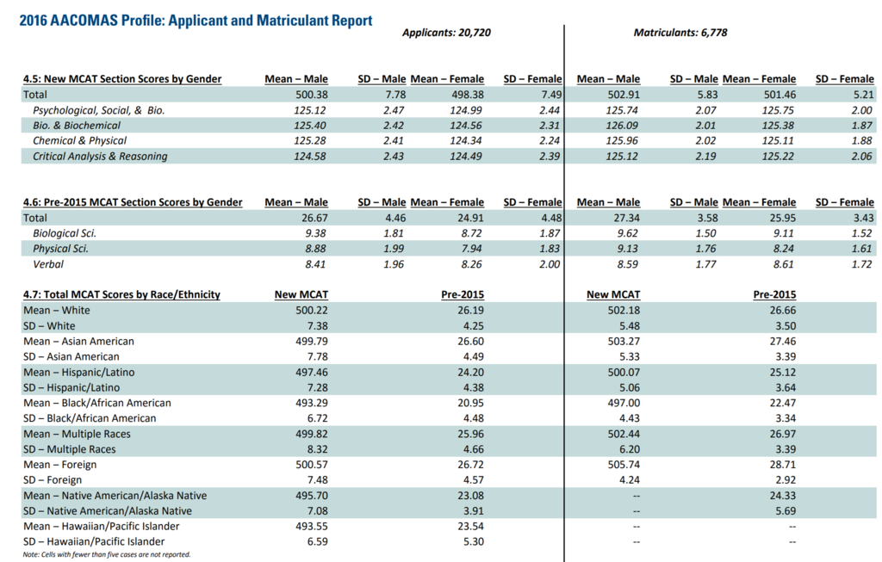Select the "Mean – Asian American" row label
The height and width of the screenshot is (562, 882).
click(x=78, y=342)
